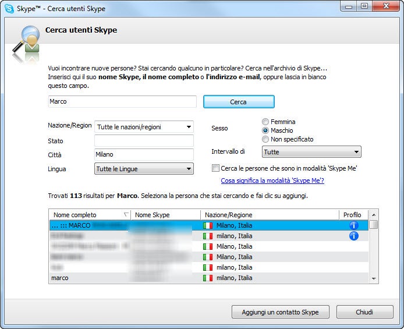404x329 pixels.
Task: Click the search-user magnifier icon
Action: (x=26, y=43)
